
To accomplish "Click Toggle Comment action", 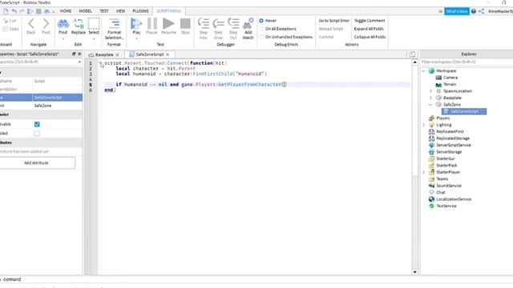I will (370, 21).
